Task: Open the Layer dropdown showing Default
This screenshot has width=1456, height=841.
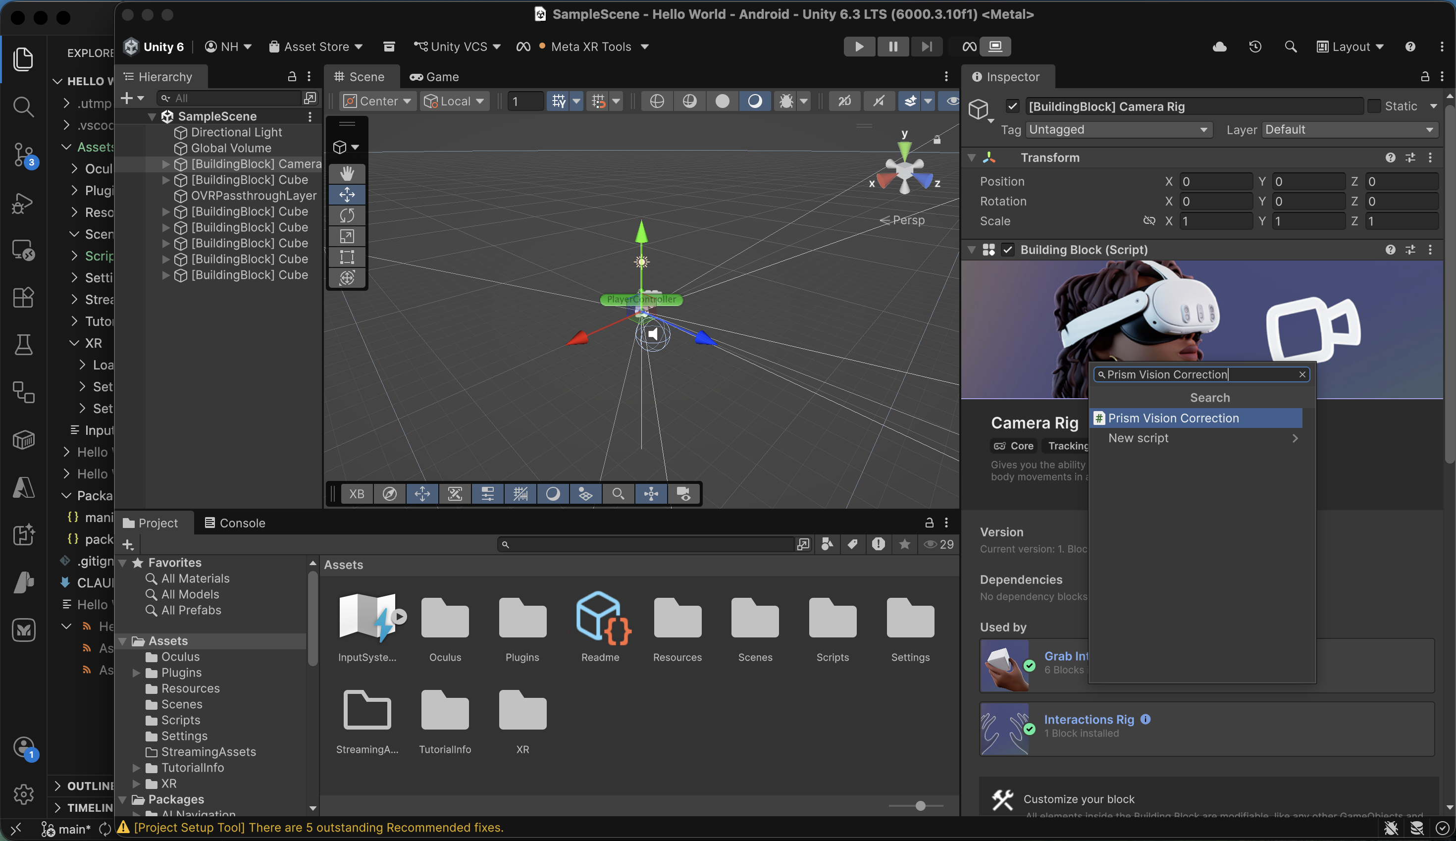Action: (1349, 129)
